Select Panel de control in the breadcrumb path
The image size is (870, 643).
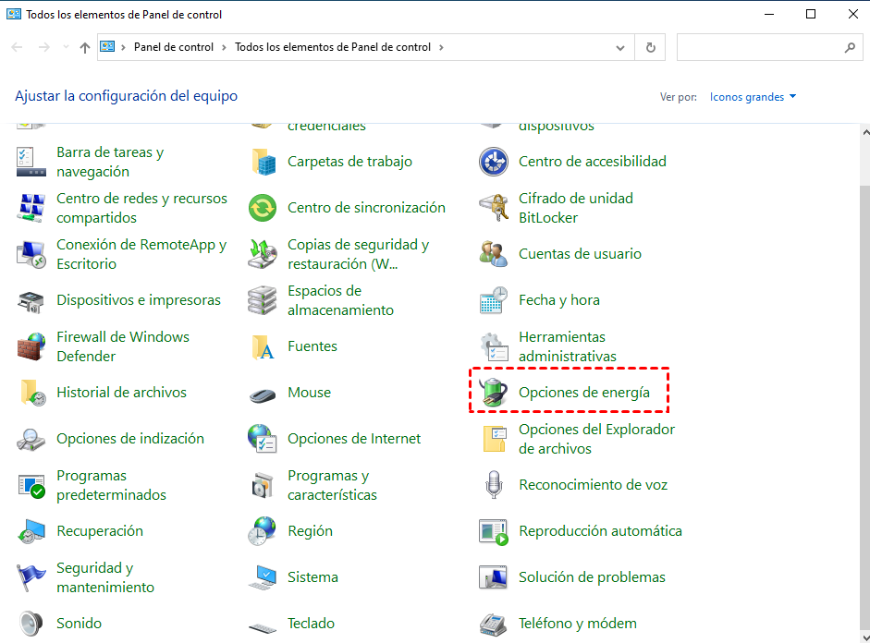pos(174,47)
